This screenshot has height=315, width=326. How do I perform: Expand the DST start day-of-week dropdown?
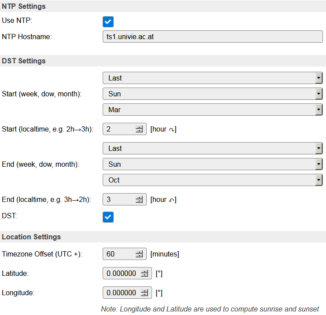212,94
